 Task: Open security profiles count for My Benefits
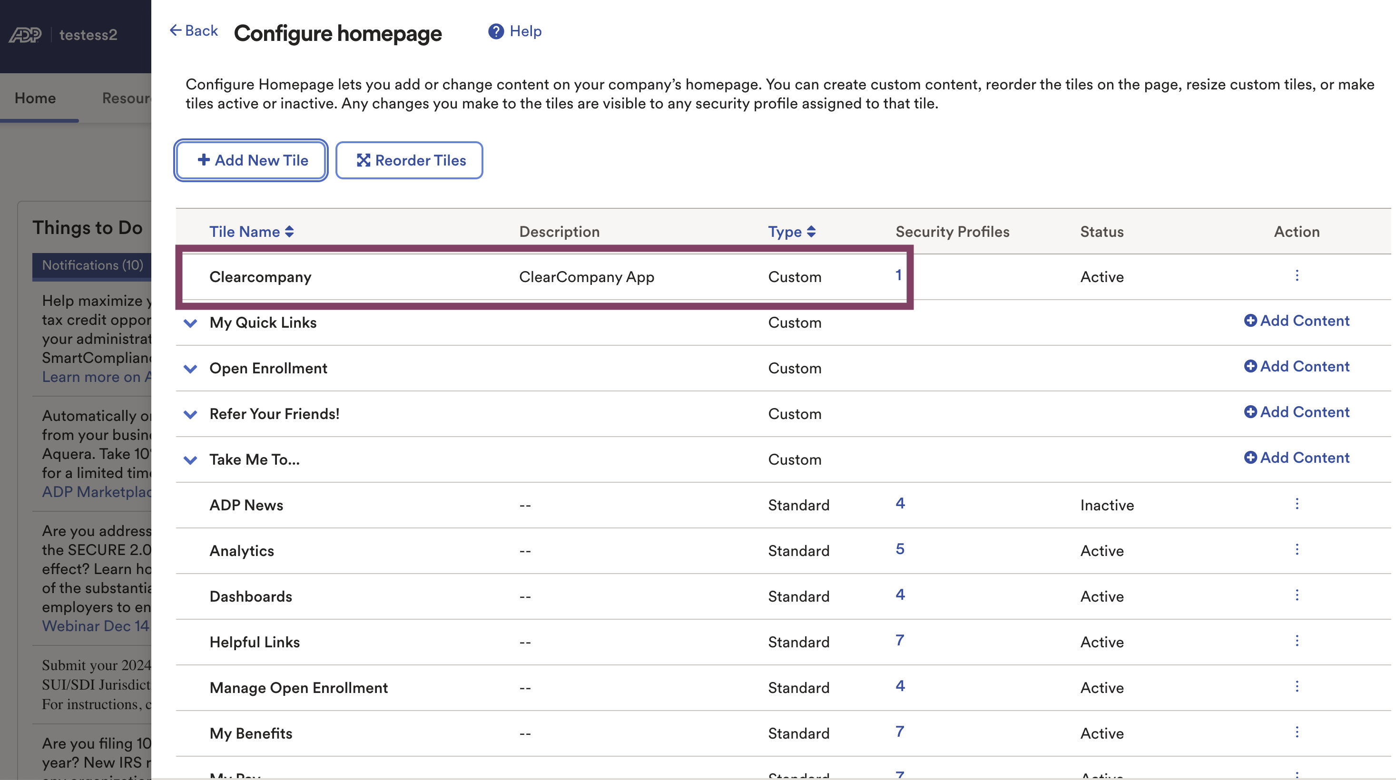pyautogui.click(x=900, y=732)
